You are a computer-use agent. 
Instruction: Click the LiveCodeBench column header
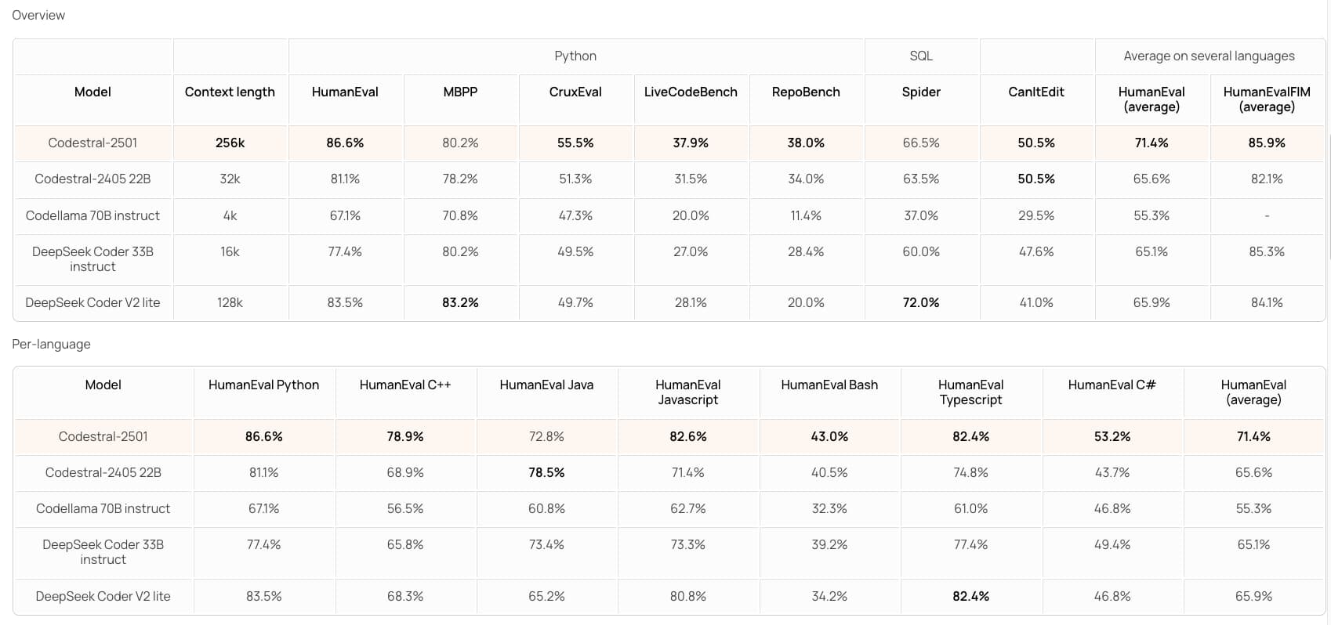pos(691,92)
